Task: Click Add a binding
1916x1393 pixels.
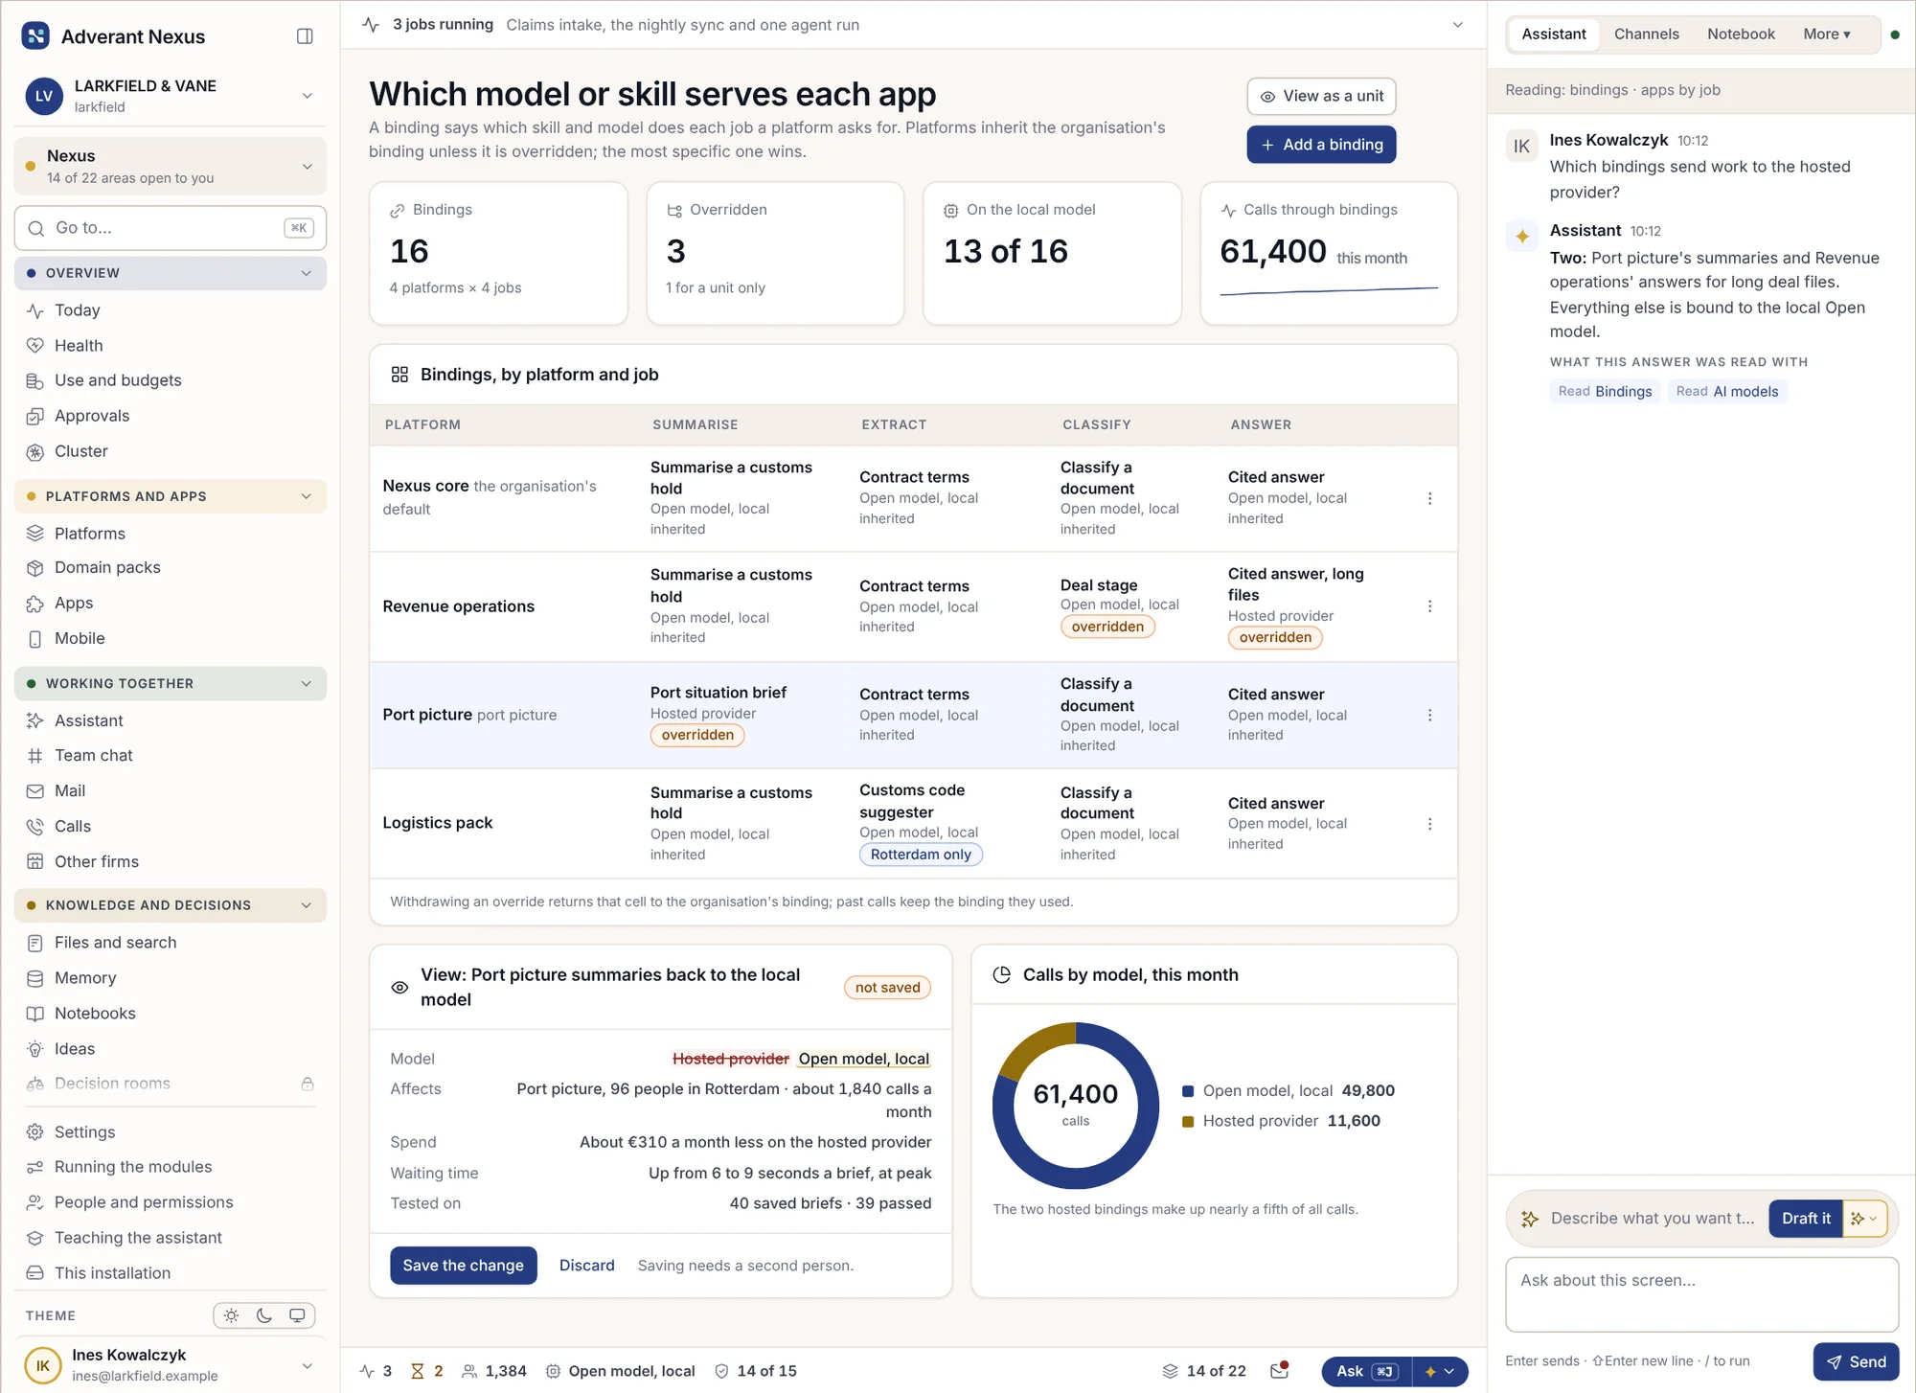Action: pyautogui.click(x=1321, y=145)
